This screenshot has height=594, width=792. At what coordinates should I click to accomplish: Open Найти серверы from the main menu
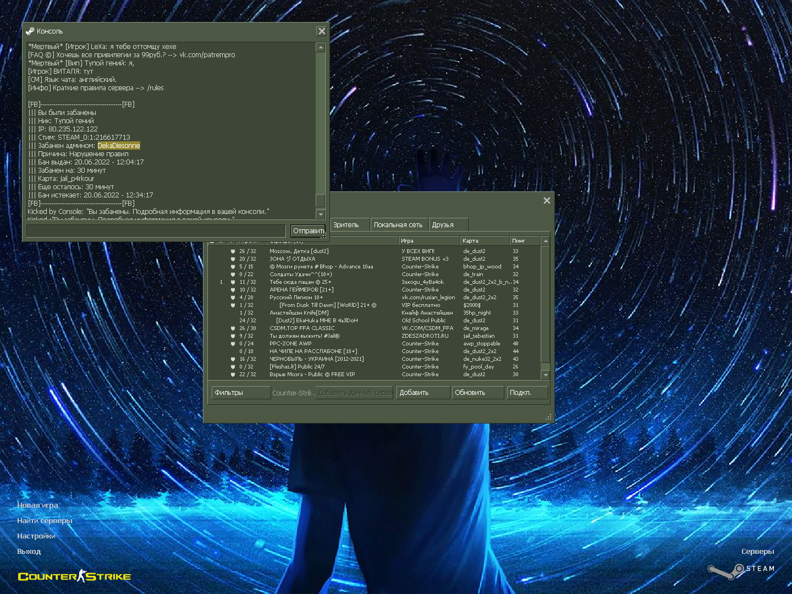click(45, 520)
